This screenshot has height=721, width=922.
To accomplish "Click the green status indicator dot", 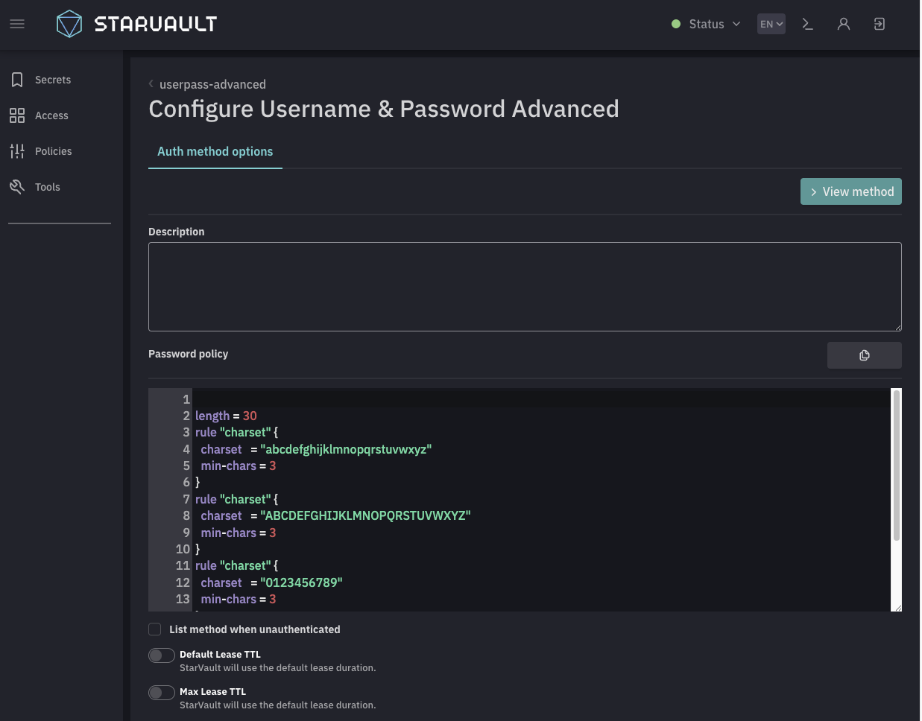I will 676,24.
